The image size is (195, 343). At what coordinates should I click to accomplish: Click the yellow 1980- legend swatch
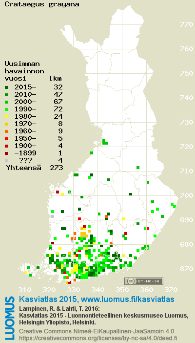[x=6, y=117]
